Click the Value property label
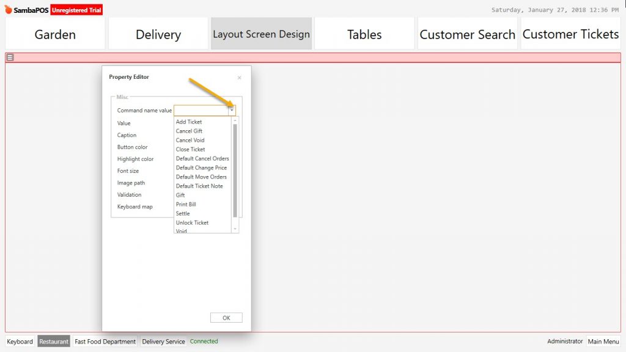This screenshot has height=352, width=626. point(123,123)
